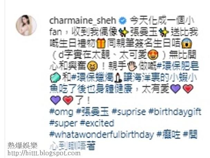Click the raised hand emoji

click(132, 66)
